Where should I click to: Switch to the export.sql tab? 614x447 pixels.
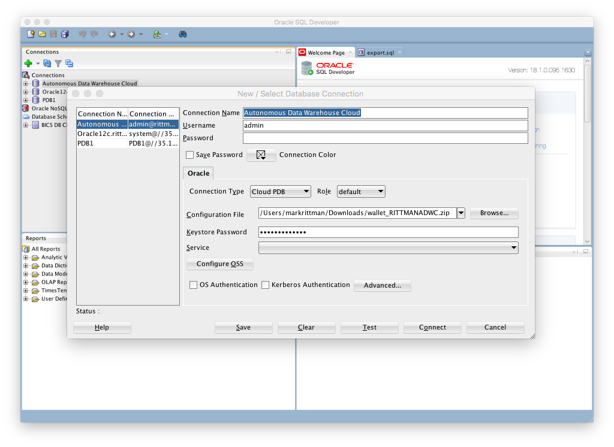click(380, 53)
